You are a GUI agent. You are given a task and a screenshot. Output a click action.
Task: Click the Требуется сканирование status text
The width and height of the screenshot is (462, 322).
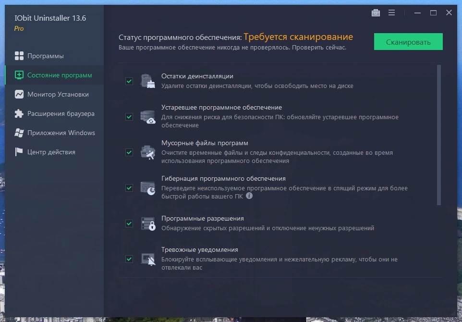pos(298,37)
